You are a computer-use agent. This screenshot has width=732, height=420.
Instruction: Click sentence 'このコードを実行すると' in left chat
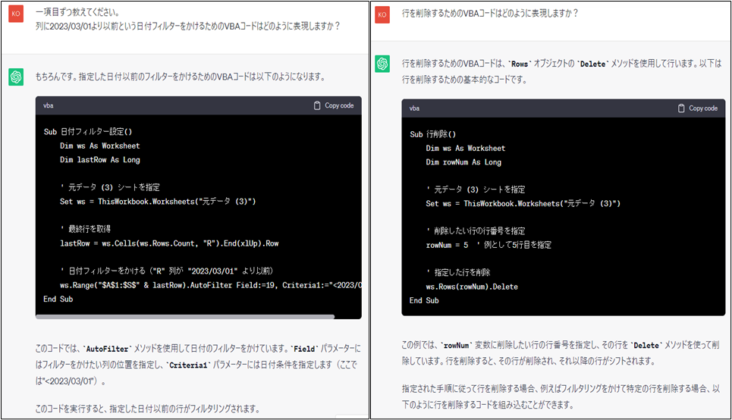point(147,409)
